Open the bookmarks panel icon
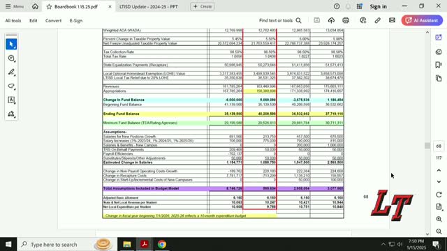Screen dimensions: 447x251 (439, 65)
